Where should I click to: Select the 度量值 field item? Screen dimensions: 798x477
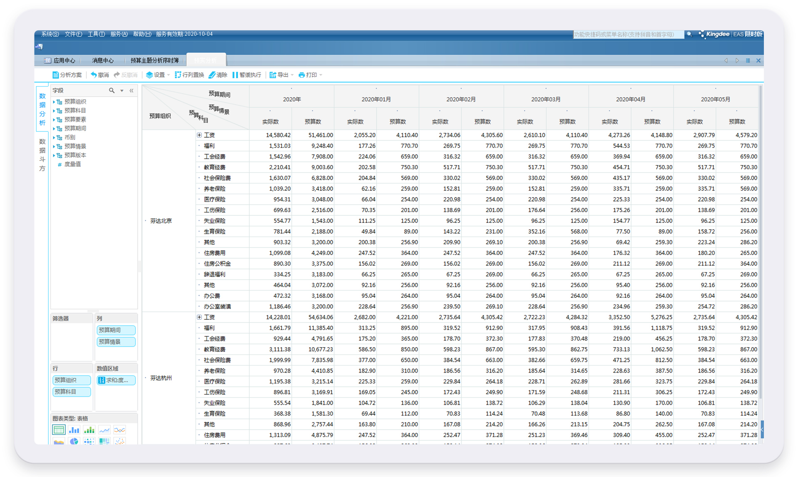pos(69,164)
